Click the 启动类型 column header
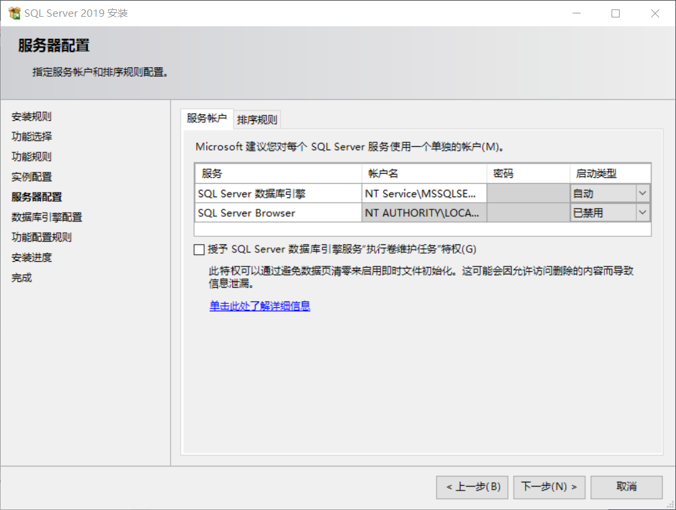Image resolution: width=676 pixels, height=510 pixels. pos(610,174)
